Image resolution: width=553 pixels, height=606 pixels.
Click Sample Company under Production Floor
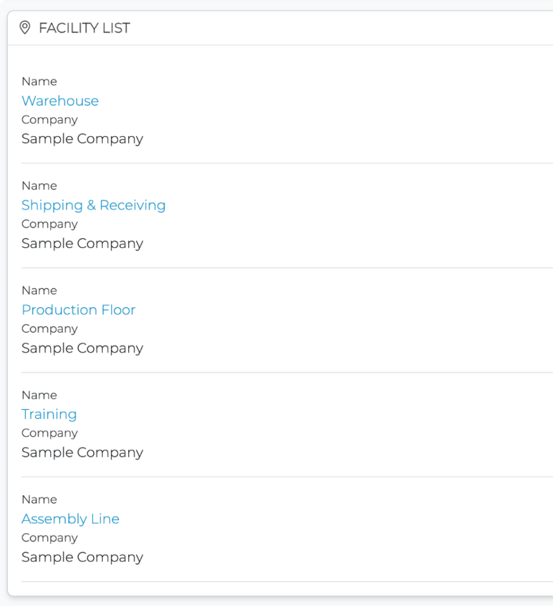point(82,348)
